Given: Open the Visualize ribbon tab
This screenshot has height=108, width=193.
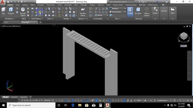Looking at the screenshot, I should coord(41,5).
